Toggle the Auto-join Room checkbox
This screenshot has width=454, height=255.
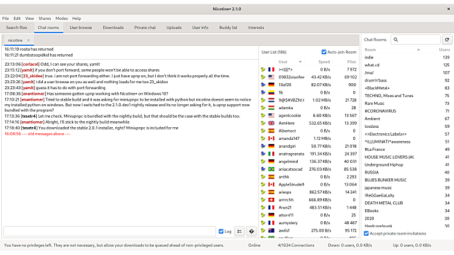pos(324,52)
